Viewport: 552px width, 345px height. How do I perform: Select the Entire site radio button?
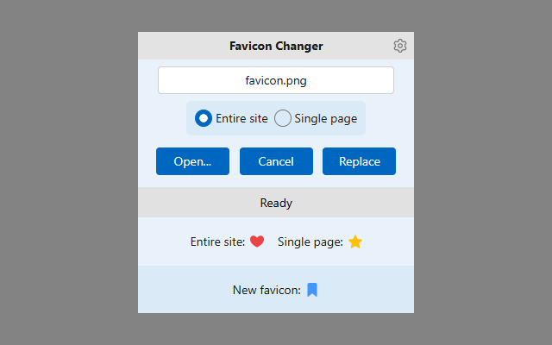(204, 118)
